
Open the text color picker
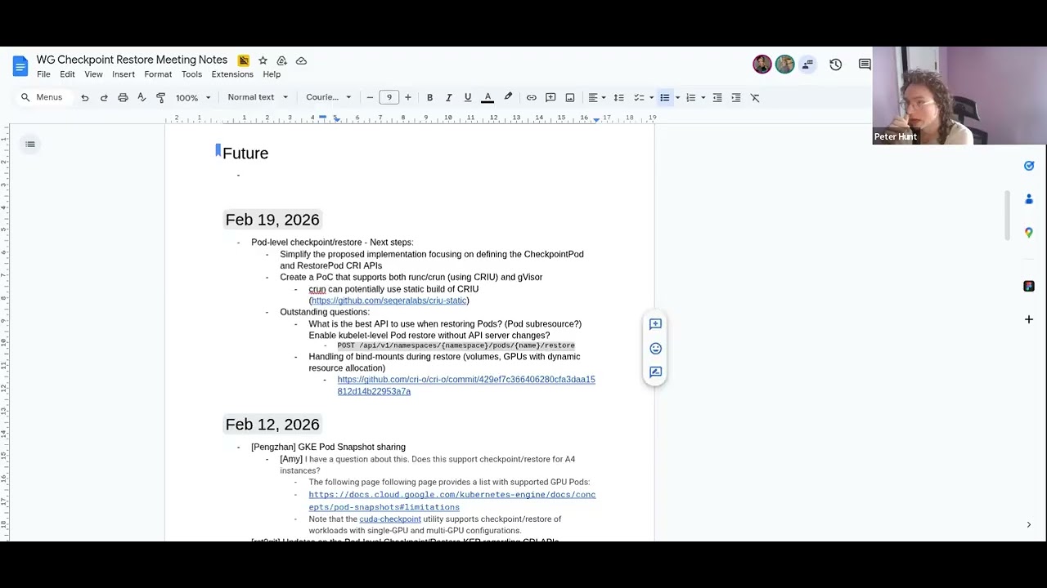coord(488,97)
